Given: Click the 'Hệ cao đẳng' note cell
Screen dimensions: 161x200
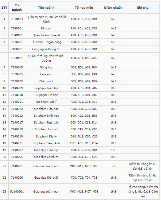Looking at the screenshot, I should click(143, 192).
